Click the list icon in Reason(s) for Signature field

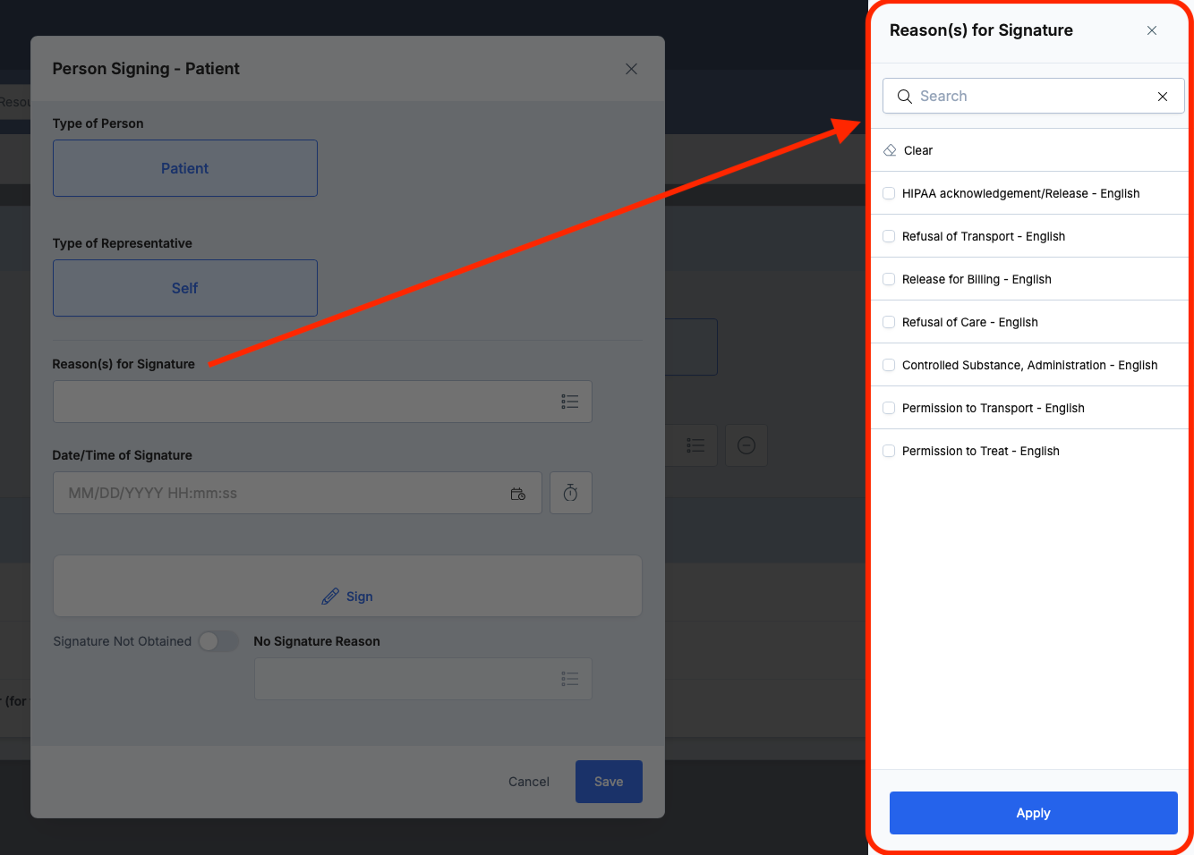tap(569, 402)
